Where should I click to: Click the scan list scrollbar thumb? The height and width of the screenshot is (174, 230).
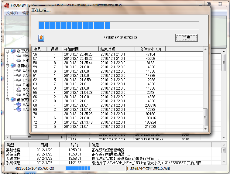click(205, 117)
